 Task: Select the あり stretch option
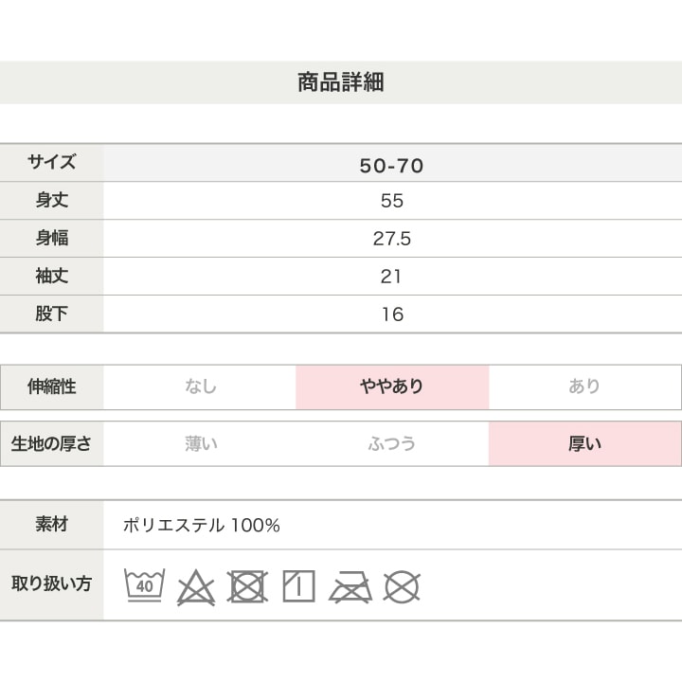click(584, 386)
